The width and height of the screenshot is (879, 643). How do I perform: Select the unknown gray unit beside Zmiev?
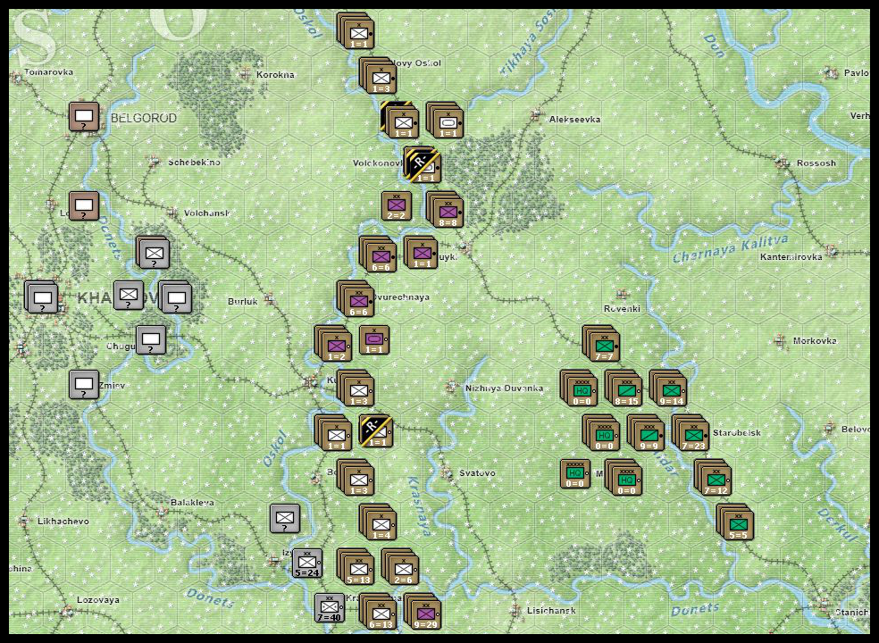coord(84,385)
